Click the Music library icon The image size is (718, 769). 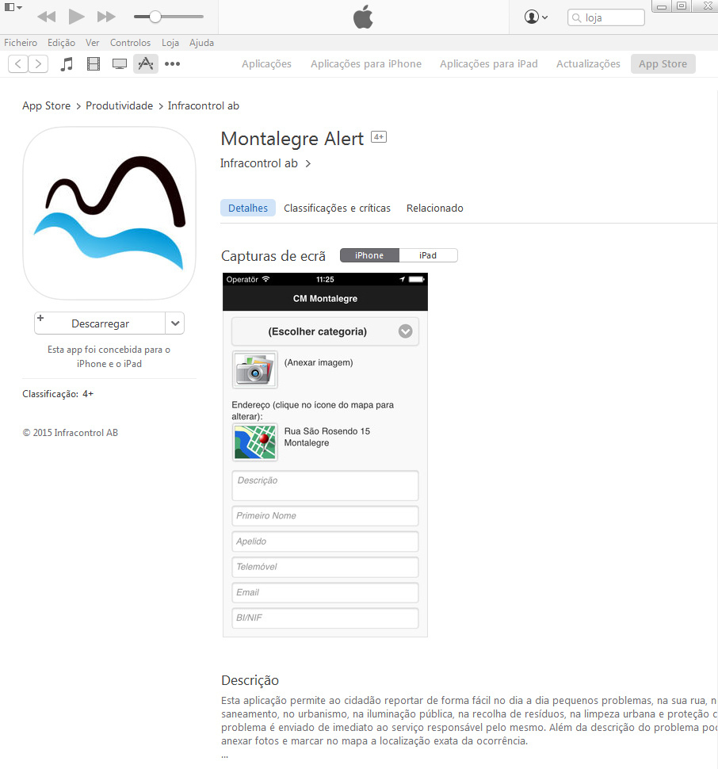(67, 64)
